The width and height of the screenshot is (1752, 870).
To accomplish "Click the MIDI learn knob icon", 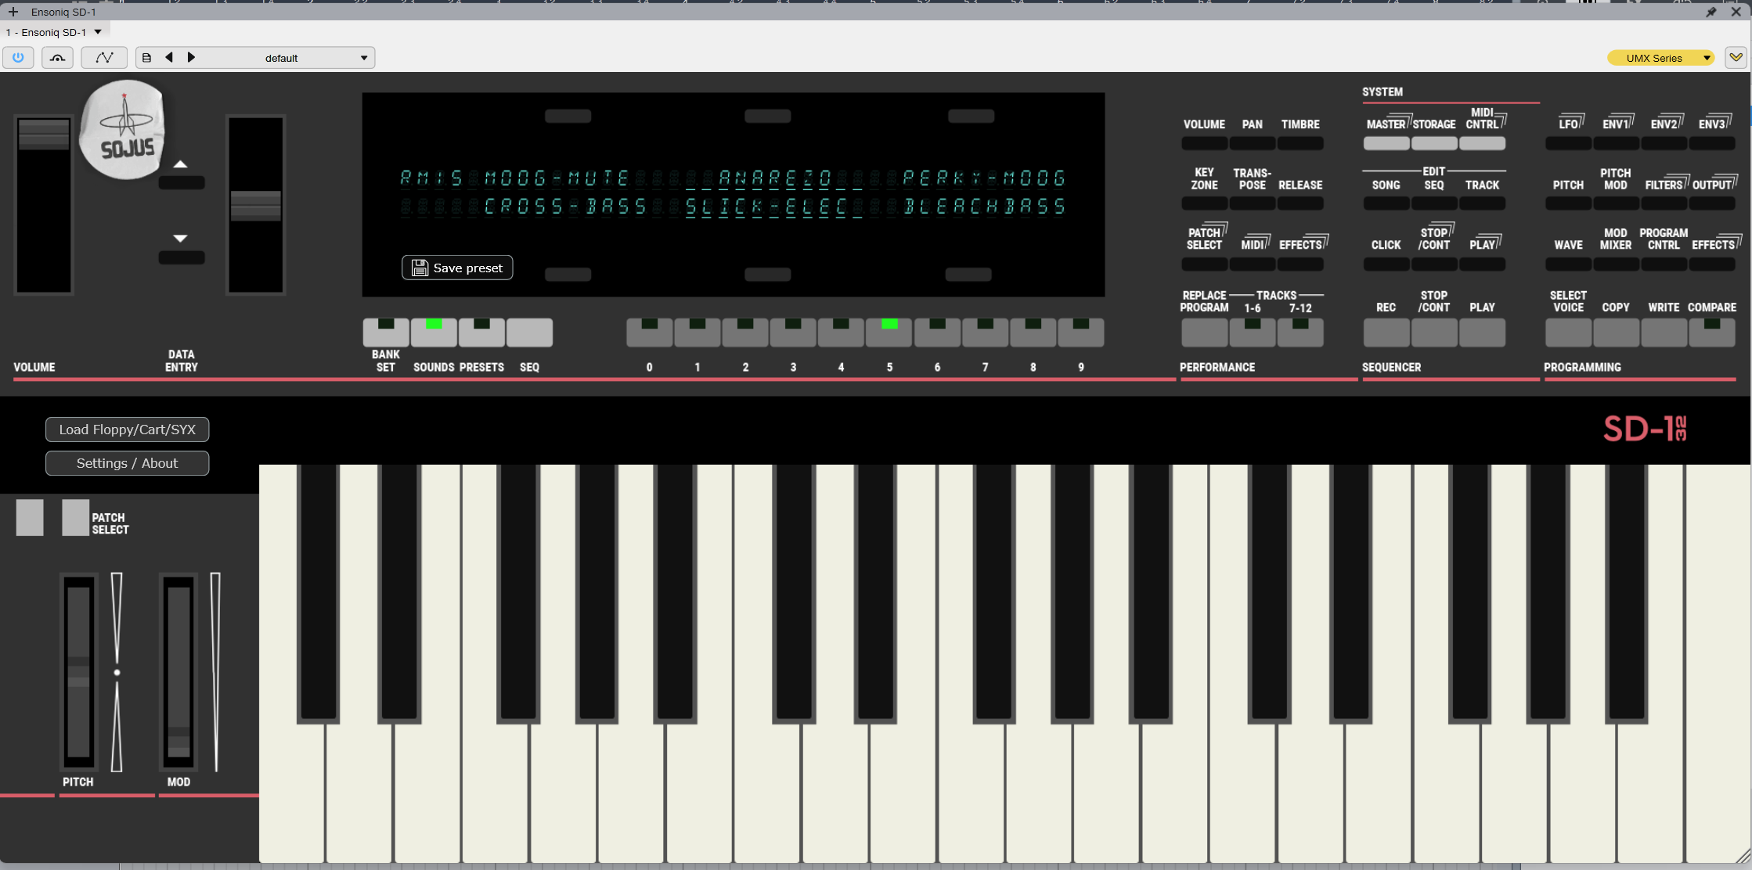I will 58,58.
